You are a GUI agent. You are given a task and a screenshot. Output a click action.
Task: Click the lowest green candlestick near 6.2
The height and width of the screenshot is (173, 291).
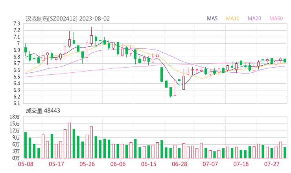coord(171,92)
